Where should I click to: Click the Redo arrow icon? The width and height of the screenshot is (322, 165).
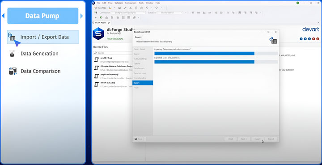(x=157, y=8)
